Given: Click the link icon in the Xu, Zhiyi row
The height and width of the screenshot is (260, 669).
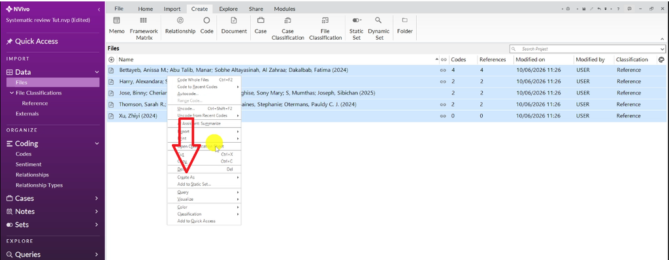Looking at the screenshot, I should (443, 116).
